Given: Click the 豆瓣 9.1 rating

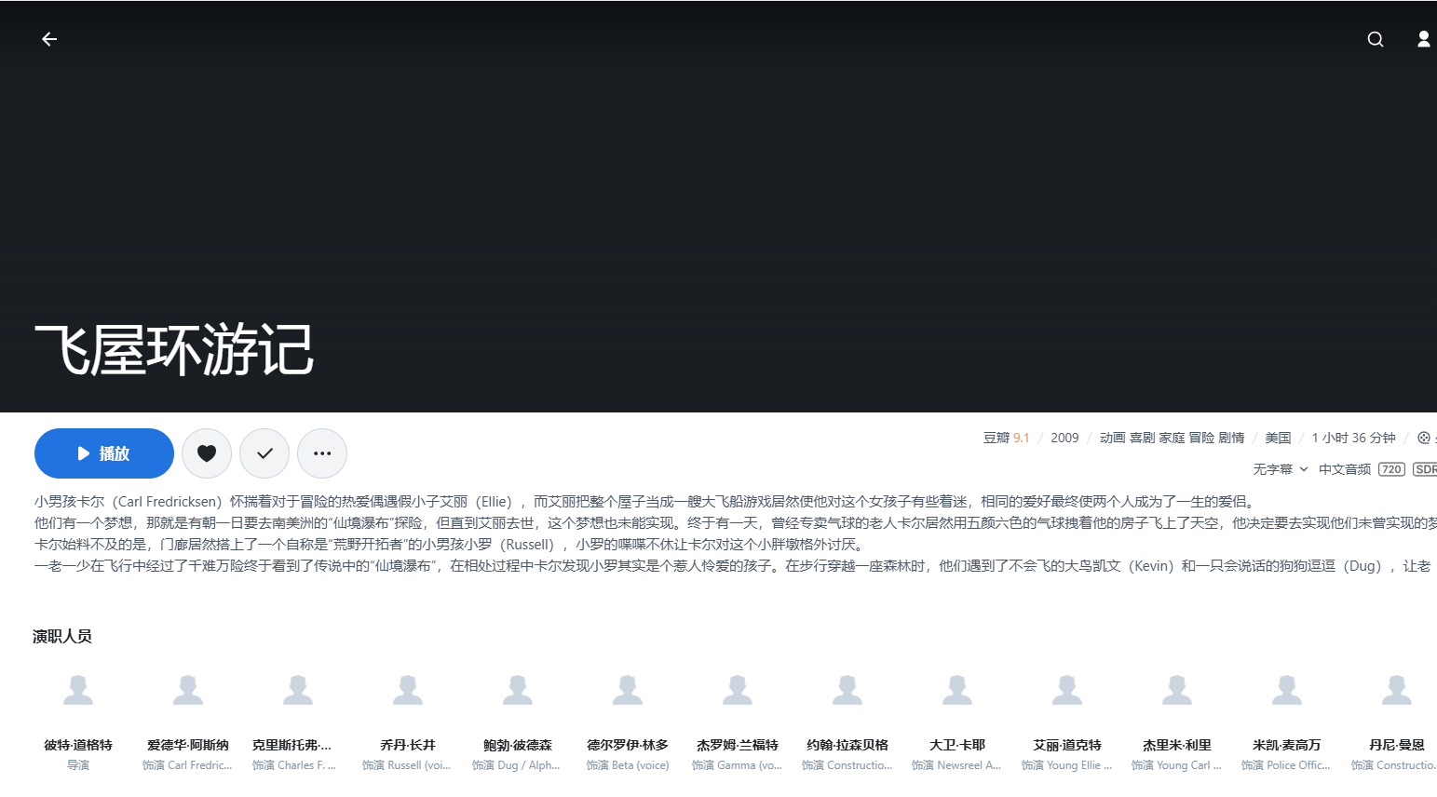Looking at the screenshot, I should 1007,438.
